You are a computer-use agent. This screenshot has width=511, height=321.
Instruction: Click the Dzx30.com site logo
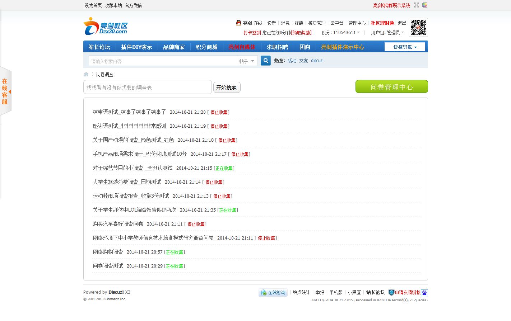click(x=106, y=27)
